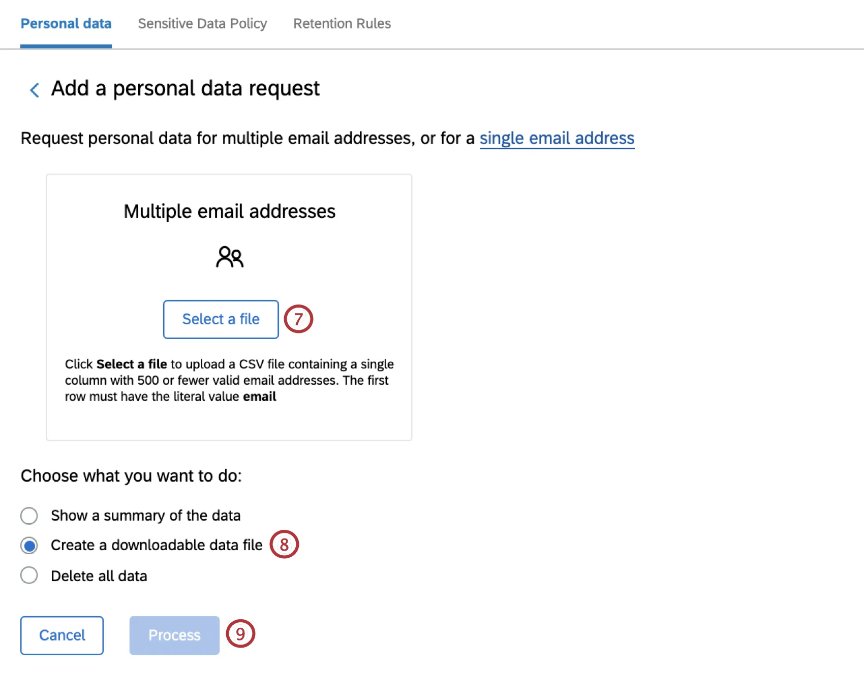Image resolution: width=864 pixels, height=675 pixels.
Task: Switch to the Personal data tab
Action: pyautogui.click(x=66, y=24)
